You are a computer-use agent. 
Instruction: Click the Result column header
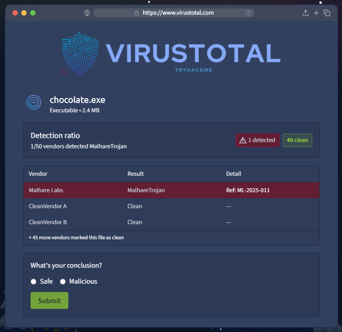click(x=136, y=174)
